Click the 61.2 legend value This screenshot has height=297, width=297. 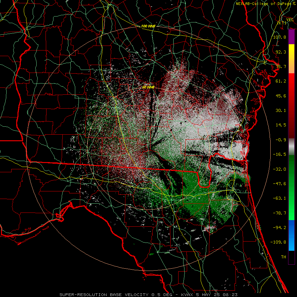click(x=281, y=81)
